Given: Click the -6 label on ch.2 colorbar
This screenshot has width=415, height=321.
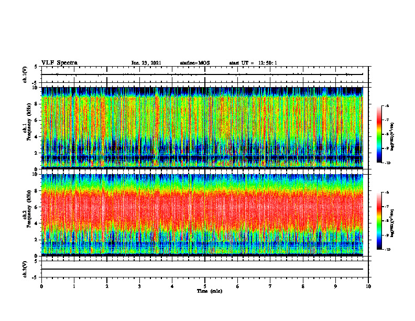Looking at the screenshot, I should point(387,192).
